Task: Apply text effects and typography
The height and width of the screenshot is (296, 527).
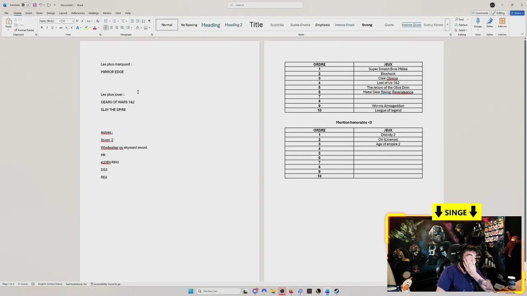Action: click(x=77, y=28)
